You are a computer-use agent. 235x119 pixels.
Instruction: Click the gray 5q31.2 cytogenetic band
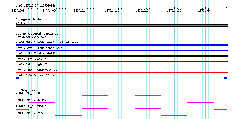[x=121, y=25]
